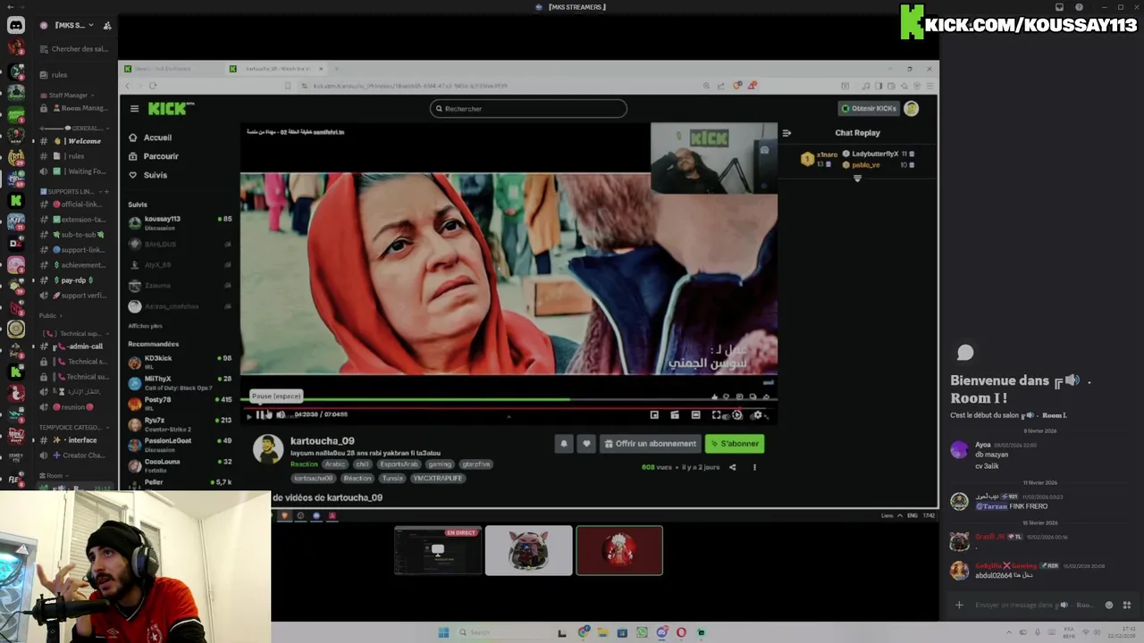Screen dimensions: 1144x643
Task: Open WhatsApp from the taskbar
Action: (642, 632)
